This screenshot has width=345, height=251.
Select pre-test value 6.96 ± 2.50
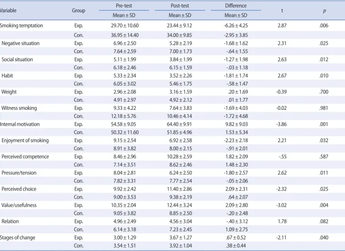[x=125, y=43]
